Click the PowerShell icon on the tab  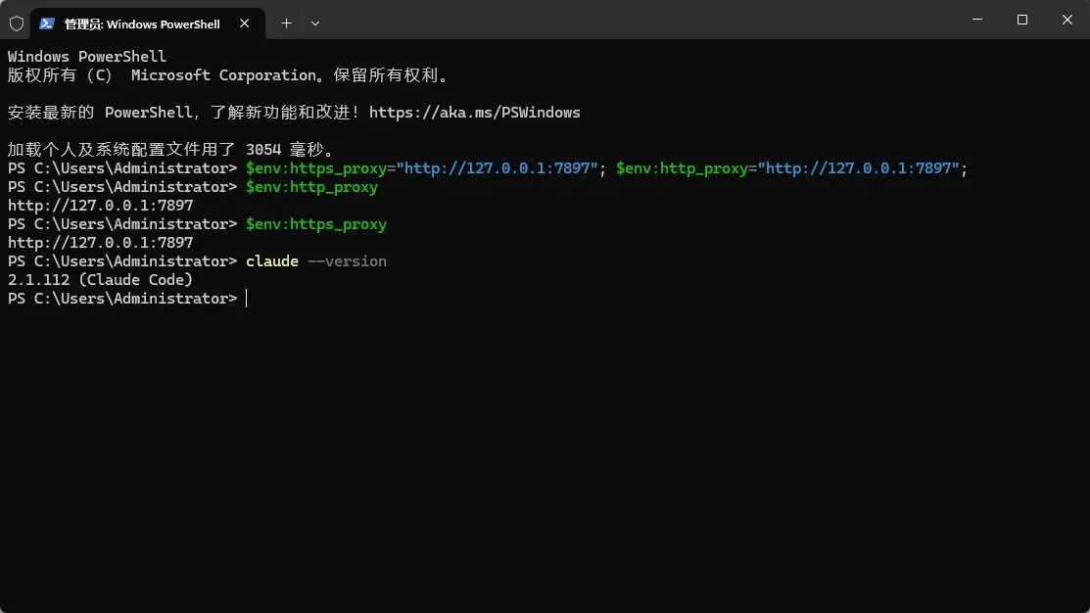[x=47, y=24]
